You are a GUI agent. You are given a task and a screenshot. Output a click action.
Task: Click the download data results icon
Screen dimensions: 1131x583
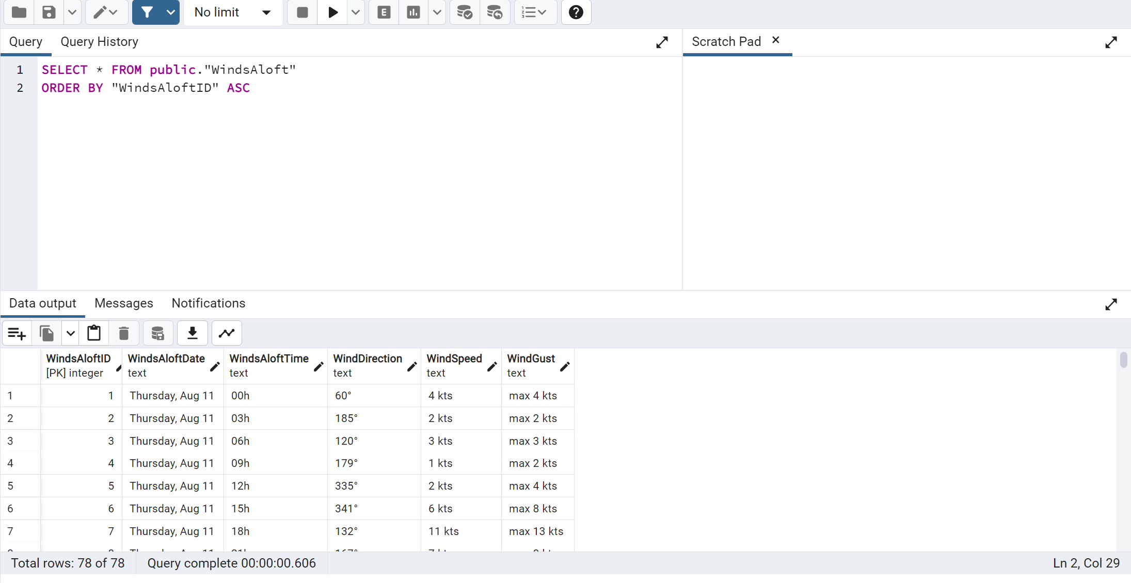click(192, 333)
